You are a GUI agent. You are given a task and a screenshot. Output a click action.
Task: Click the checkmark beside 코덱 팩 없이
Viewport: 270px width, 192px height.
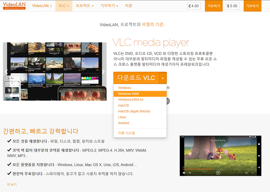coord(9,150)
